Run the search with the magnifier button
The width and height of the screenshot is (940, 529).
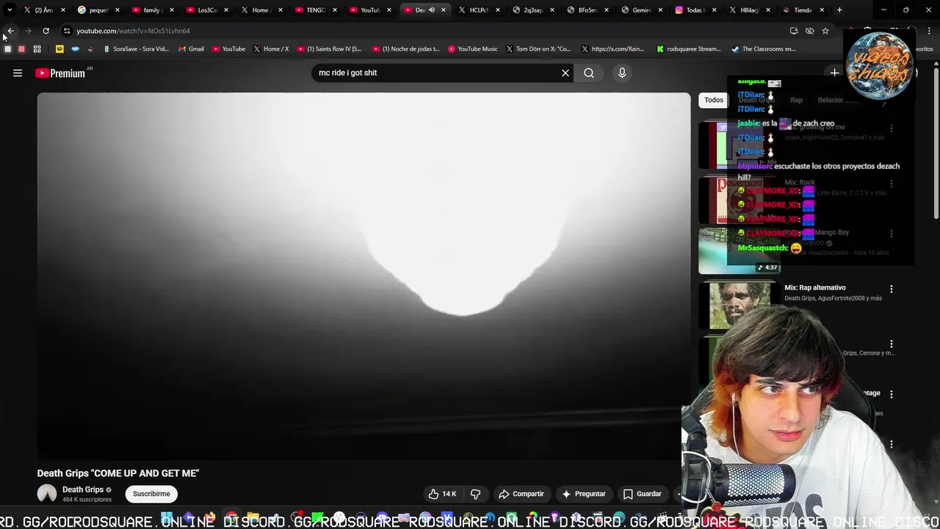click(x=589, y=73)
